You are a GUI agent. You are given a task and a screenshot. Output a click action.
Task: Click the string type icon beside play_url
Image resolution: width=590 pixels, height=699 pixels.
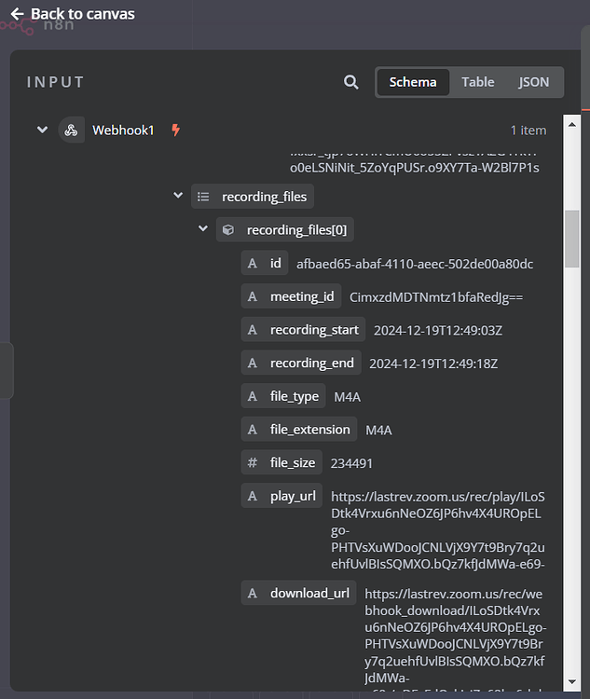pos(252,496)
